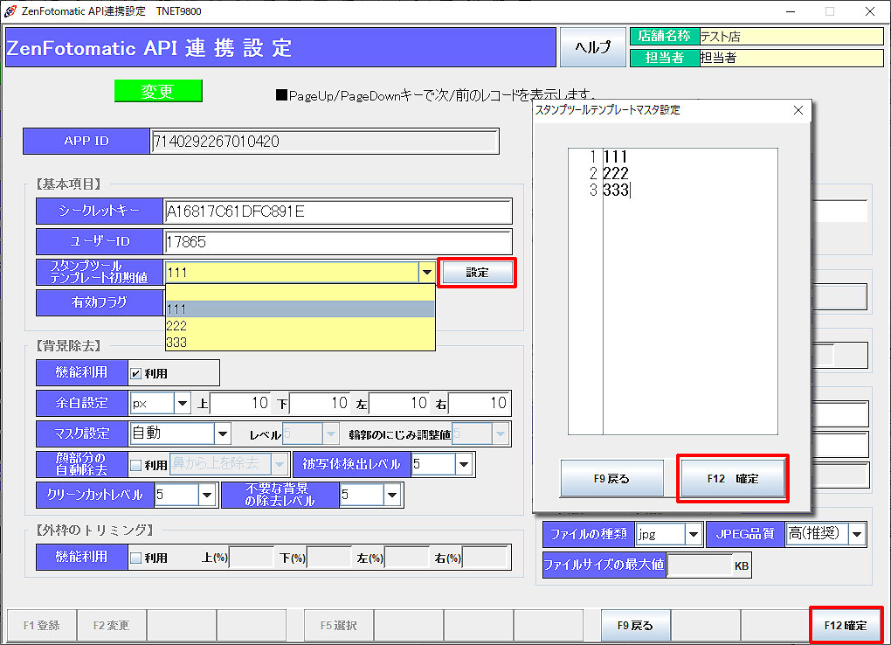Click the シークレットキー input field
The image size is (891, 645).
(337, 212)
